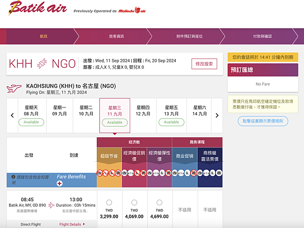Screen dimensions: 304x228
Task: Click the 超級節省 fare column header
Action: click(109, 156)
